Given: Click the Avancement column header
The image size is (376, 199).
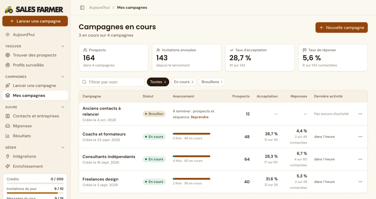Looking at the screenshot, I should pos(183,96).
